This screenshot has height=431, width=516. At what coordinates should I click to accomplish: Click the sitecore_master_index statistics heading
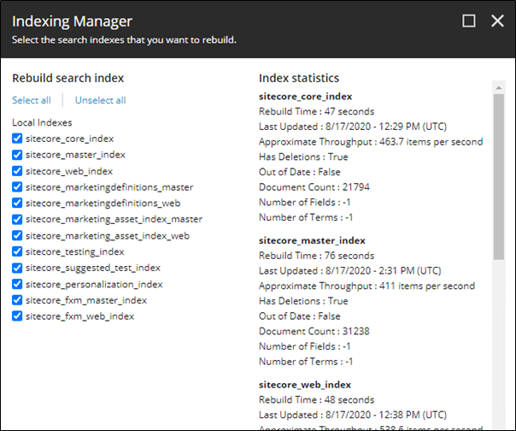coord(312,240)
